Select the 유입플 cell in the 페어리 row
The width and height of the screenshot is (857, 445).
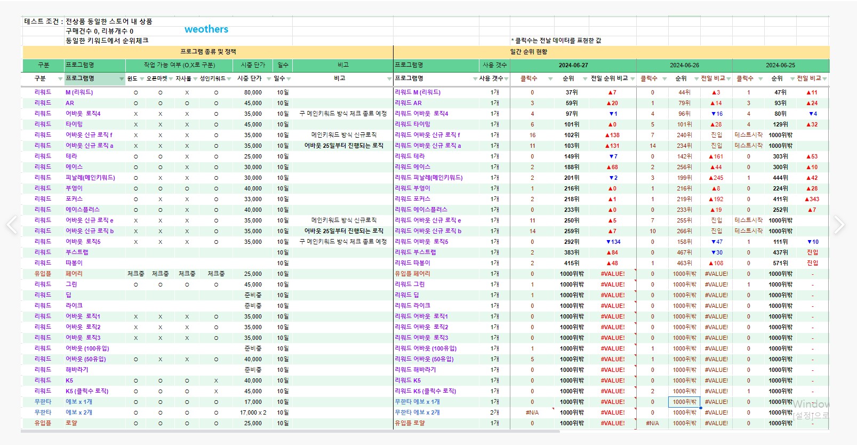click(x=43, y=274)
